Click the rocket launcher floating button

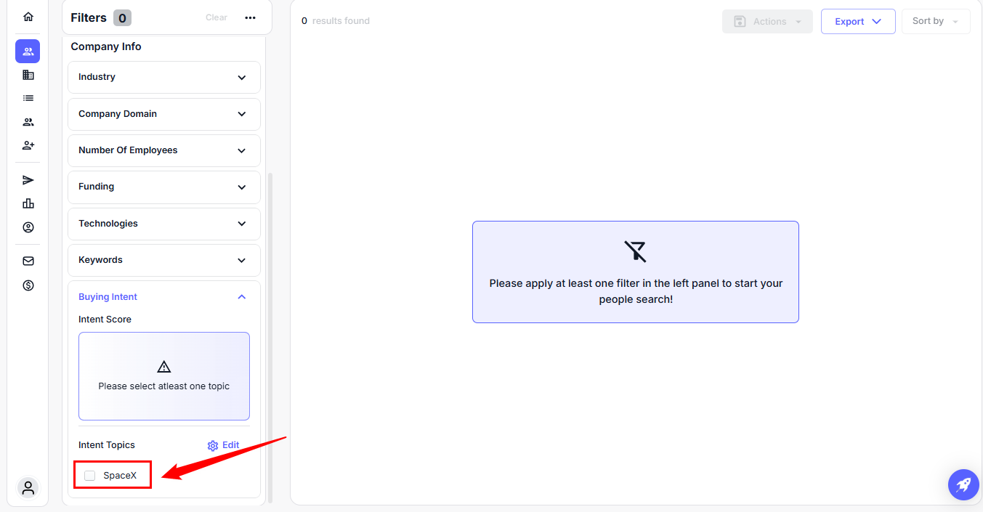click(963, 484)
